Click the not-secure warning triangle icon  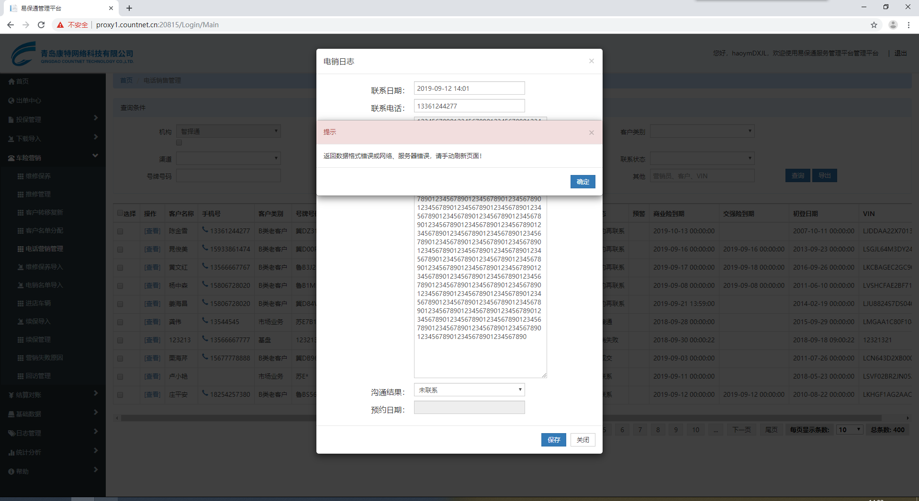(60, 25)
